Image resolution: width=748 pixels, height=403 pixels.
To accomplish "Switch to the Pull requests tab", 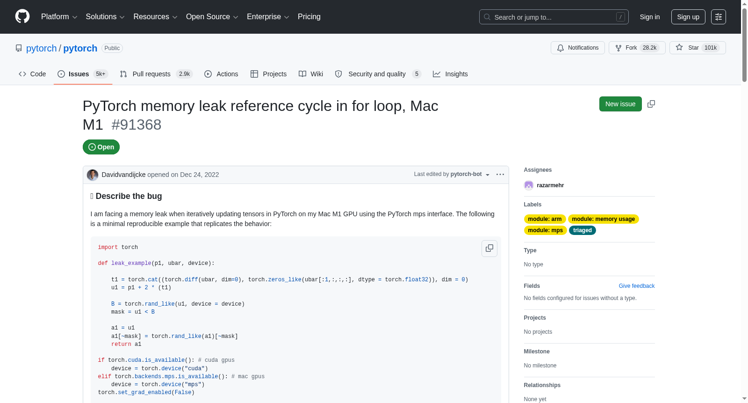I will [x=156, y=74].
